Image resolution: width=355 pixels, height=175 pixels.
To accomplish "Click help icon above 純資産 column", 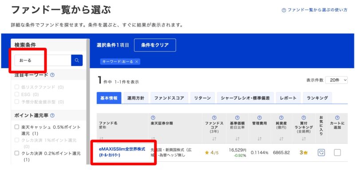I will click(x=281, y=118).
